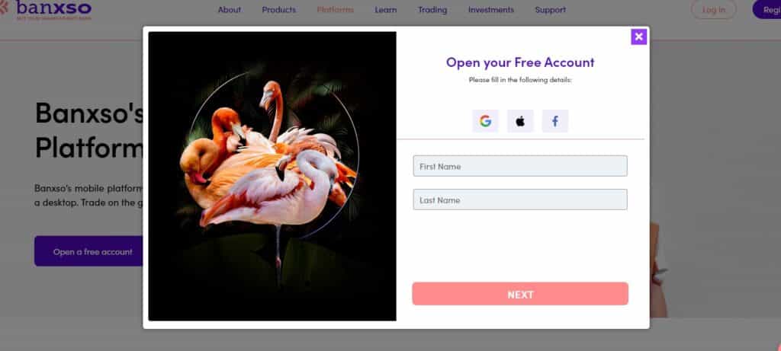
Task: Click the Log in button
Action: [714, 9]
